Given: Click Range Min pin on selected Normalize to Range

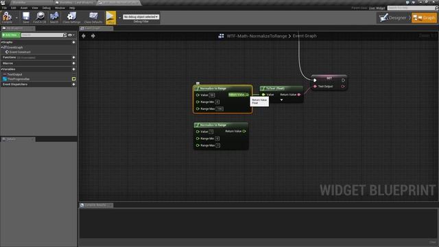Looking at the screenshot, I should coord(198,102).
